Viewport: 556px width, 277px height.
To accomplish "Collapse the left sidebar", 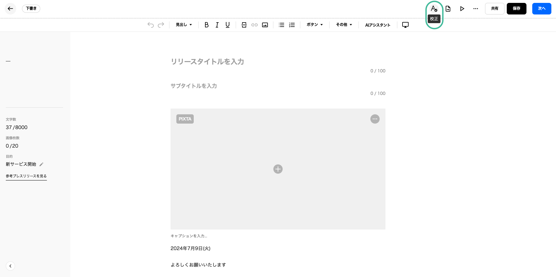I will [x=10, y=266].
